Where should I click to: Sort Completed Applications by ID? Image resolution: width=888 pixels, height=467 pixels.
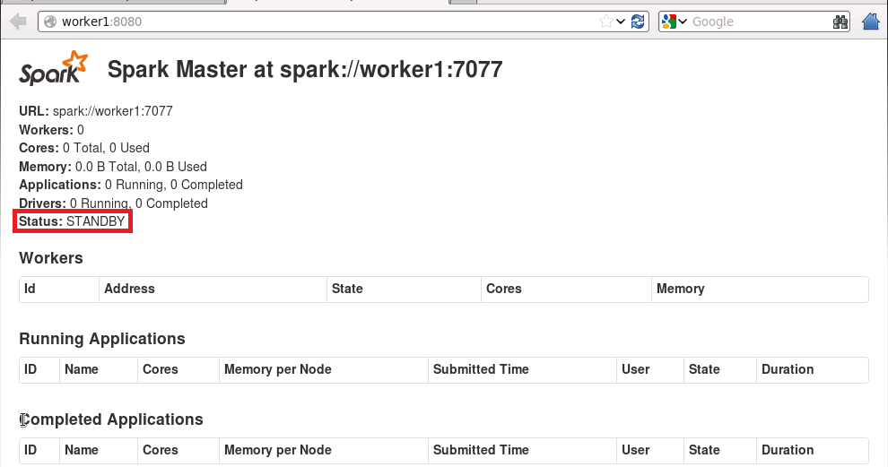point(39,451)
